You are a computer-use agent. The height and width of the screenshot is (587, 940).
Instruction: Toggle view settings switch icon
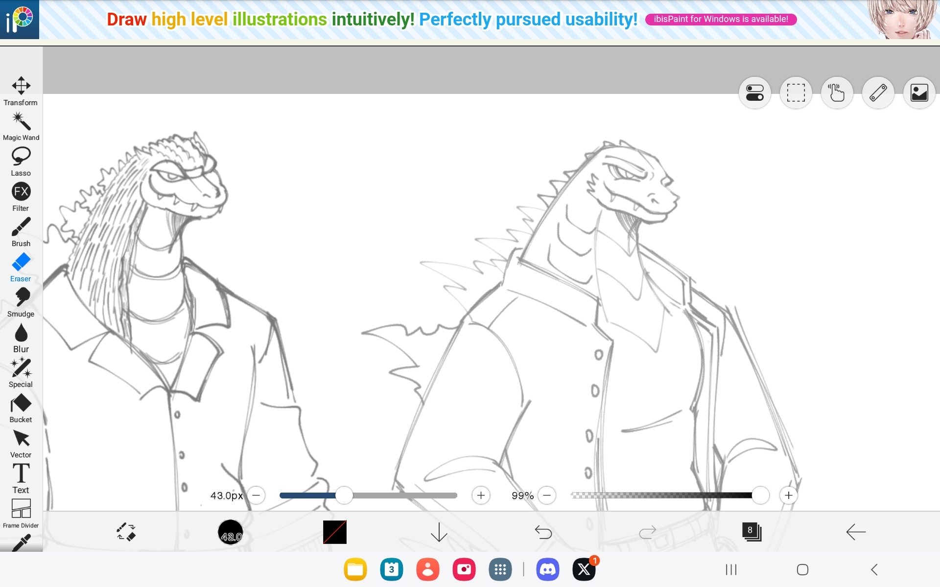point(754,92)
